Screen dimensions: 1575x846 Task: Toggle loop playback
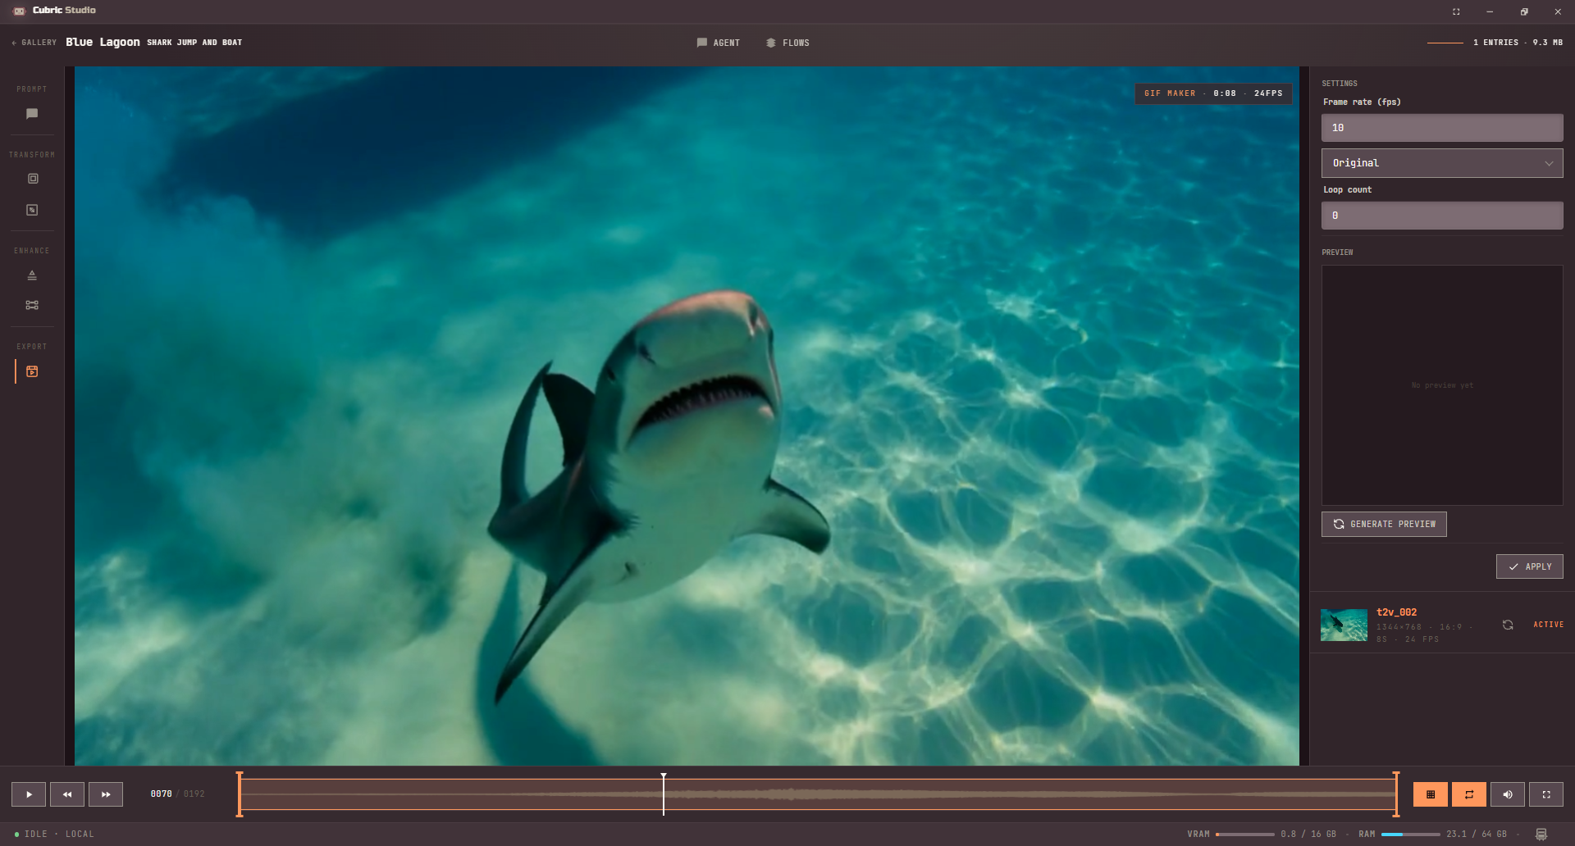click(x=1469, y=794)
